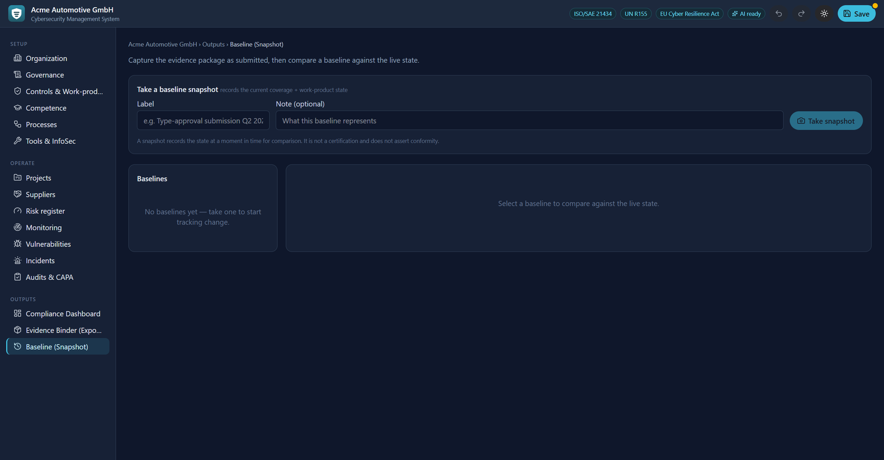
Task: Open Processes via its workflow icon
Action: click(18, 124)
